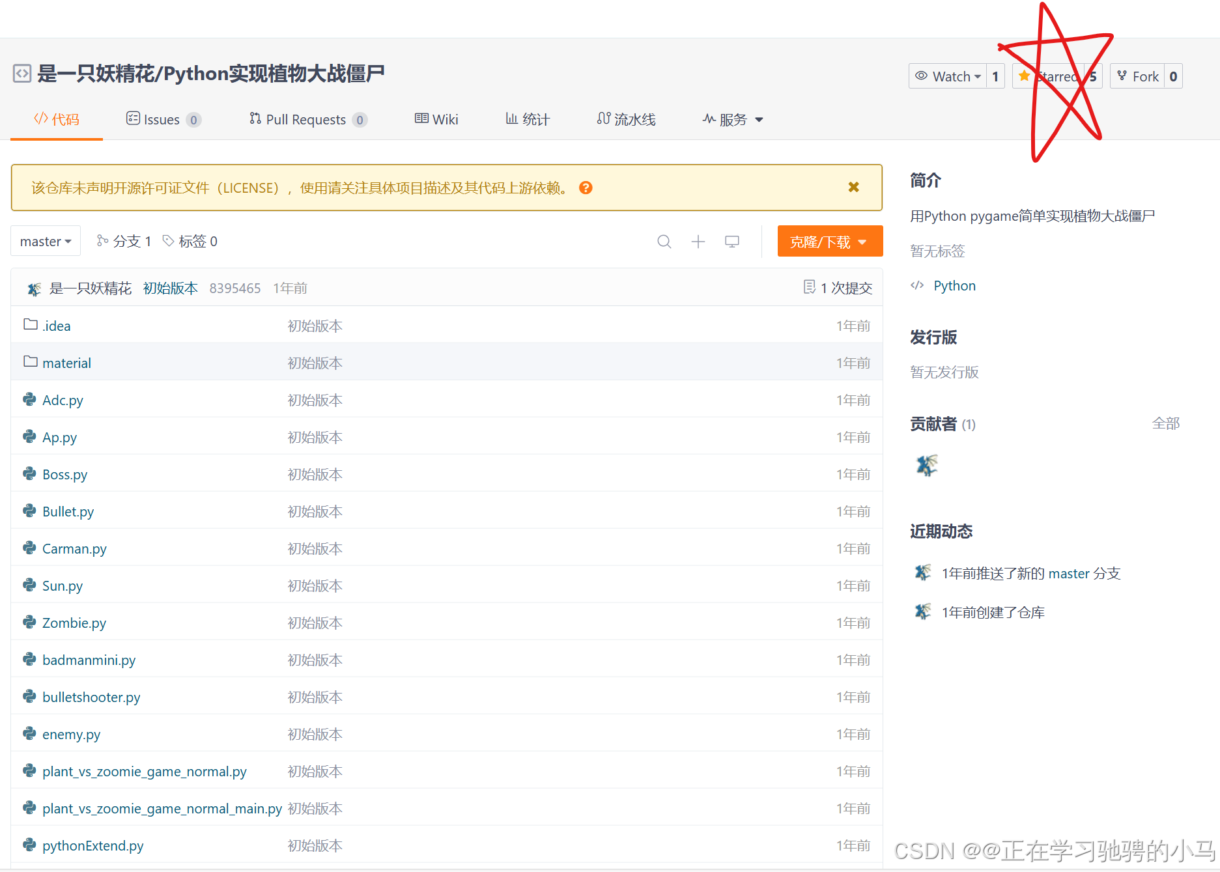The height and width of the screenshot is (872, 1220).
Task: Open the master branch dropdown
Action: pos(46,241)
